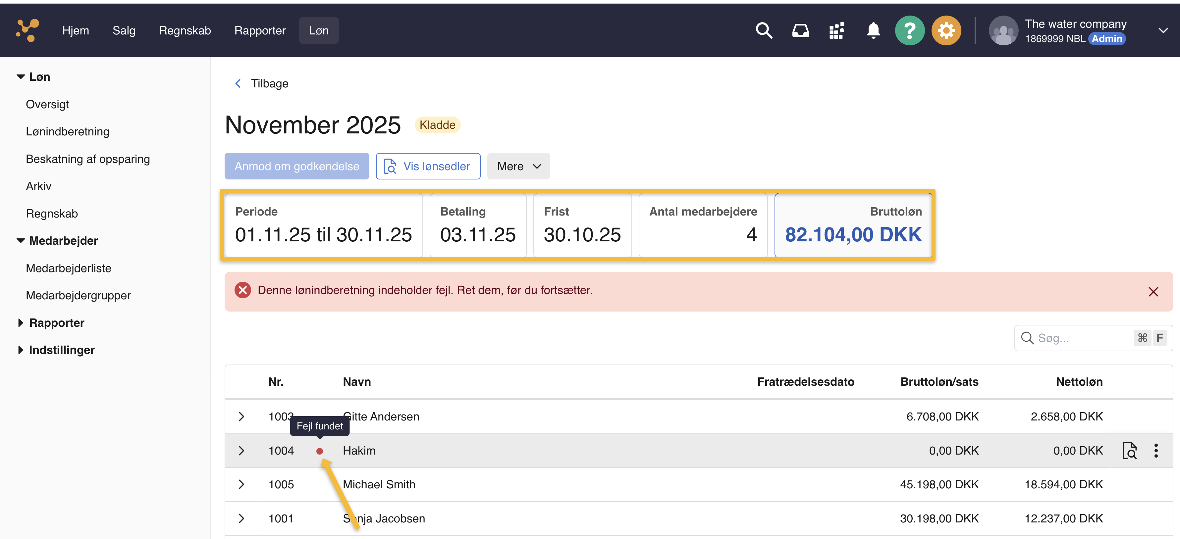Image resolution: width=1180 pixels, height=539 pixels.
Task: Open the Mere dropdown
Action: coord(518,166)
